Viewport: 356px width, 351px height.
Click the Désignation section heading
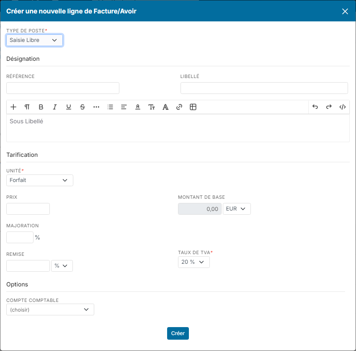23,59
